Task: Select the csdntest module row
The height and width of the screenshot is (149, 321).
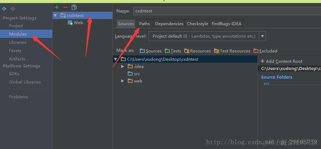Action: pos(82,15)
